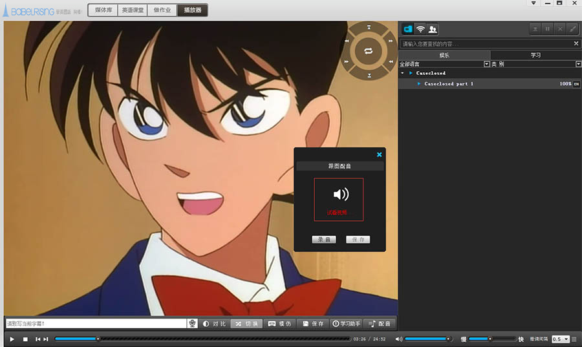Open the 媒体库 tab
The image size is (582, 347).
click(x=103, y=10)
